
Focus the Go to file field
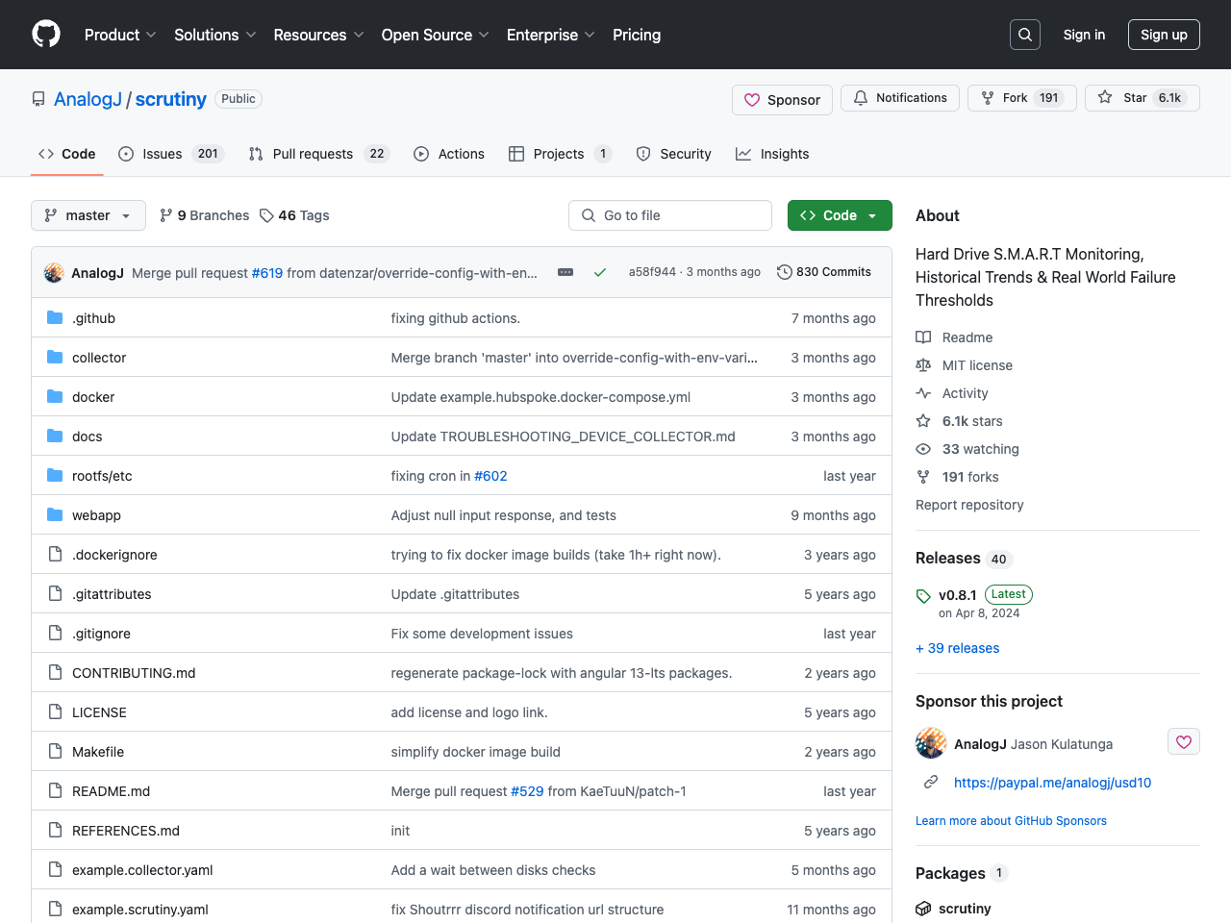coord(670,215)
